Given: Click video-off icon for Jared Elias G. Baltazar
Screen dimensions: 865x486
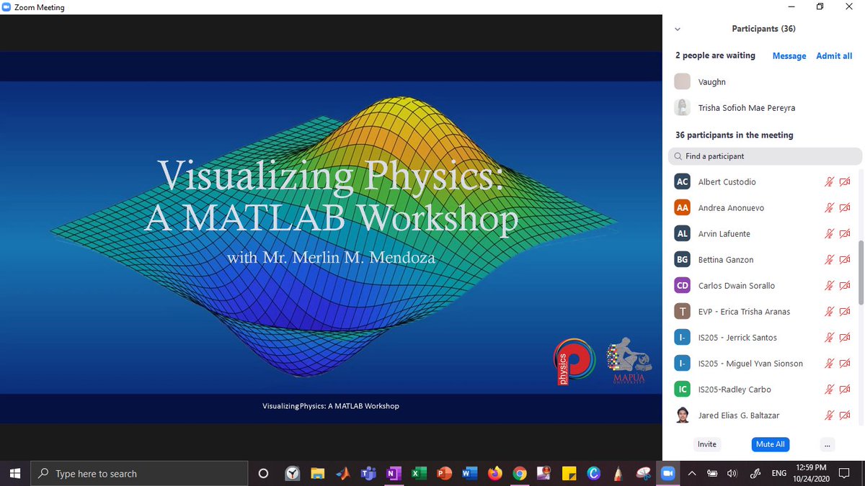Looking at the screenshot, I should click(x=845, y=415).
